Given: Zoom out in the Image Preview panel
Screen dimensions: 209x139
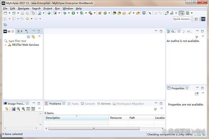Looking at the screenshot, I should pos(18,109).
